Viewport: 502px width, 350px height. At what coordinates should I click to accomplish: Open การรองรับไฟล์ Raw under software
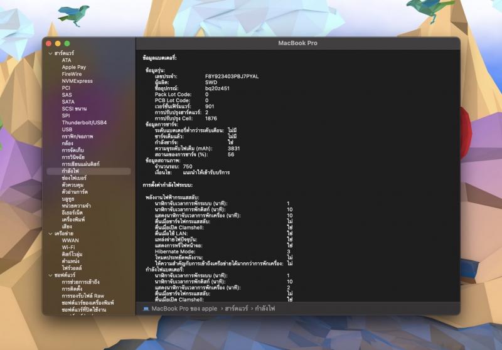click(82, 295)
